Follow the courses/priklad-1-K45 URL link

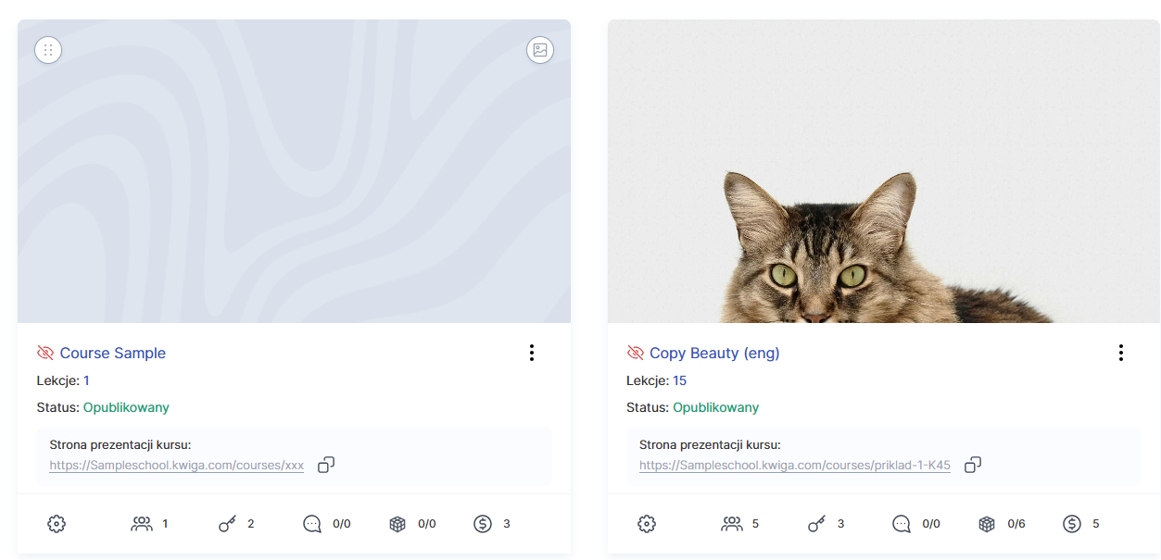click(794, 466)
